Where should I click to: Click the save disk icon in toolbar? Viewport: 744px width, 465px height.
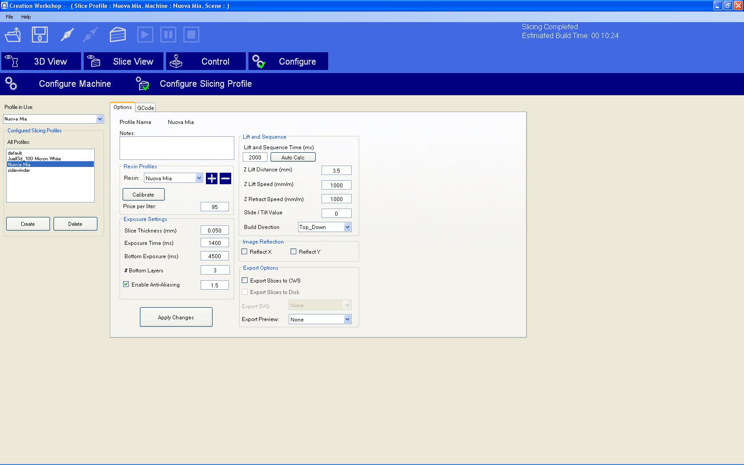pos(40,35)
